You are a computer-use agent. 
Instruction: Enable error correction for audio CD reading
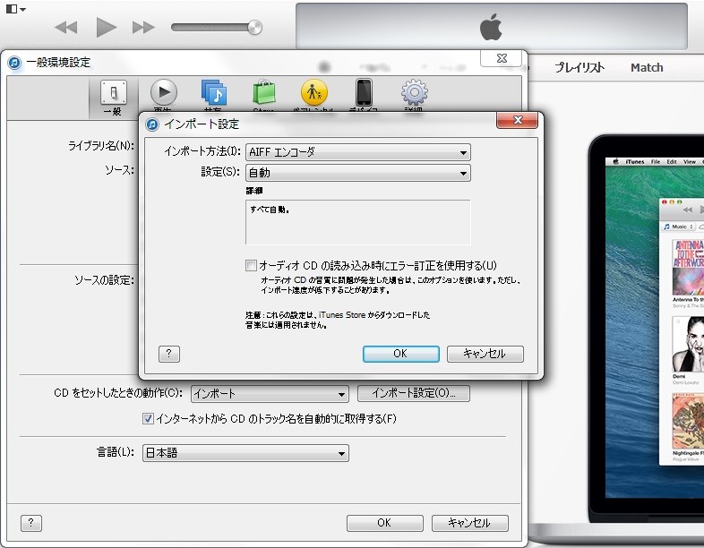(x=251, y=265)
